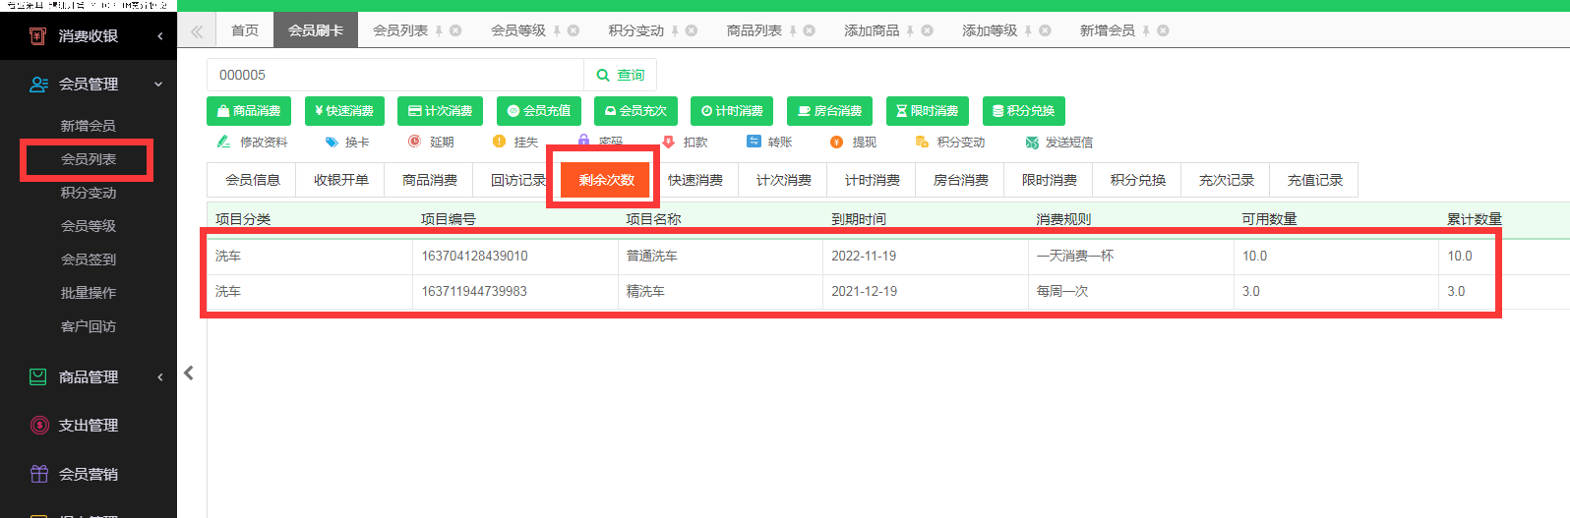
Task: Collapse the 会员管理 sidebar menu
Action: coord(158,85)
